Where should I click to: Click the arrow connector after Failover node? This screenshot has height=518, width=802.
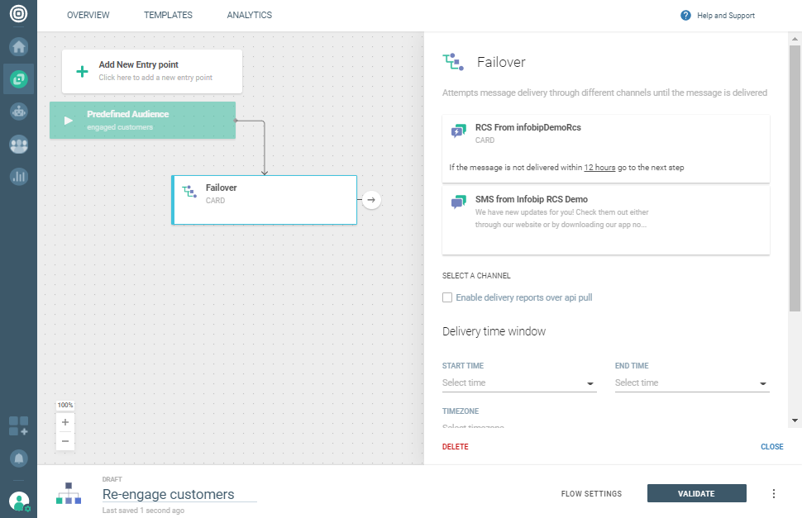[x=371, y=199]
